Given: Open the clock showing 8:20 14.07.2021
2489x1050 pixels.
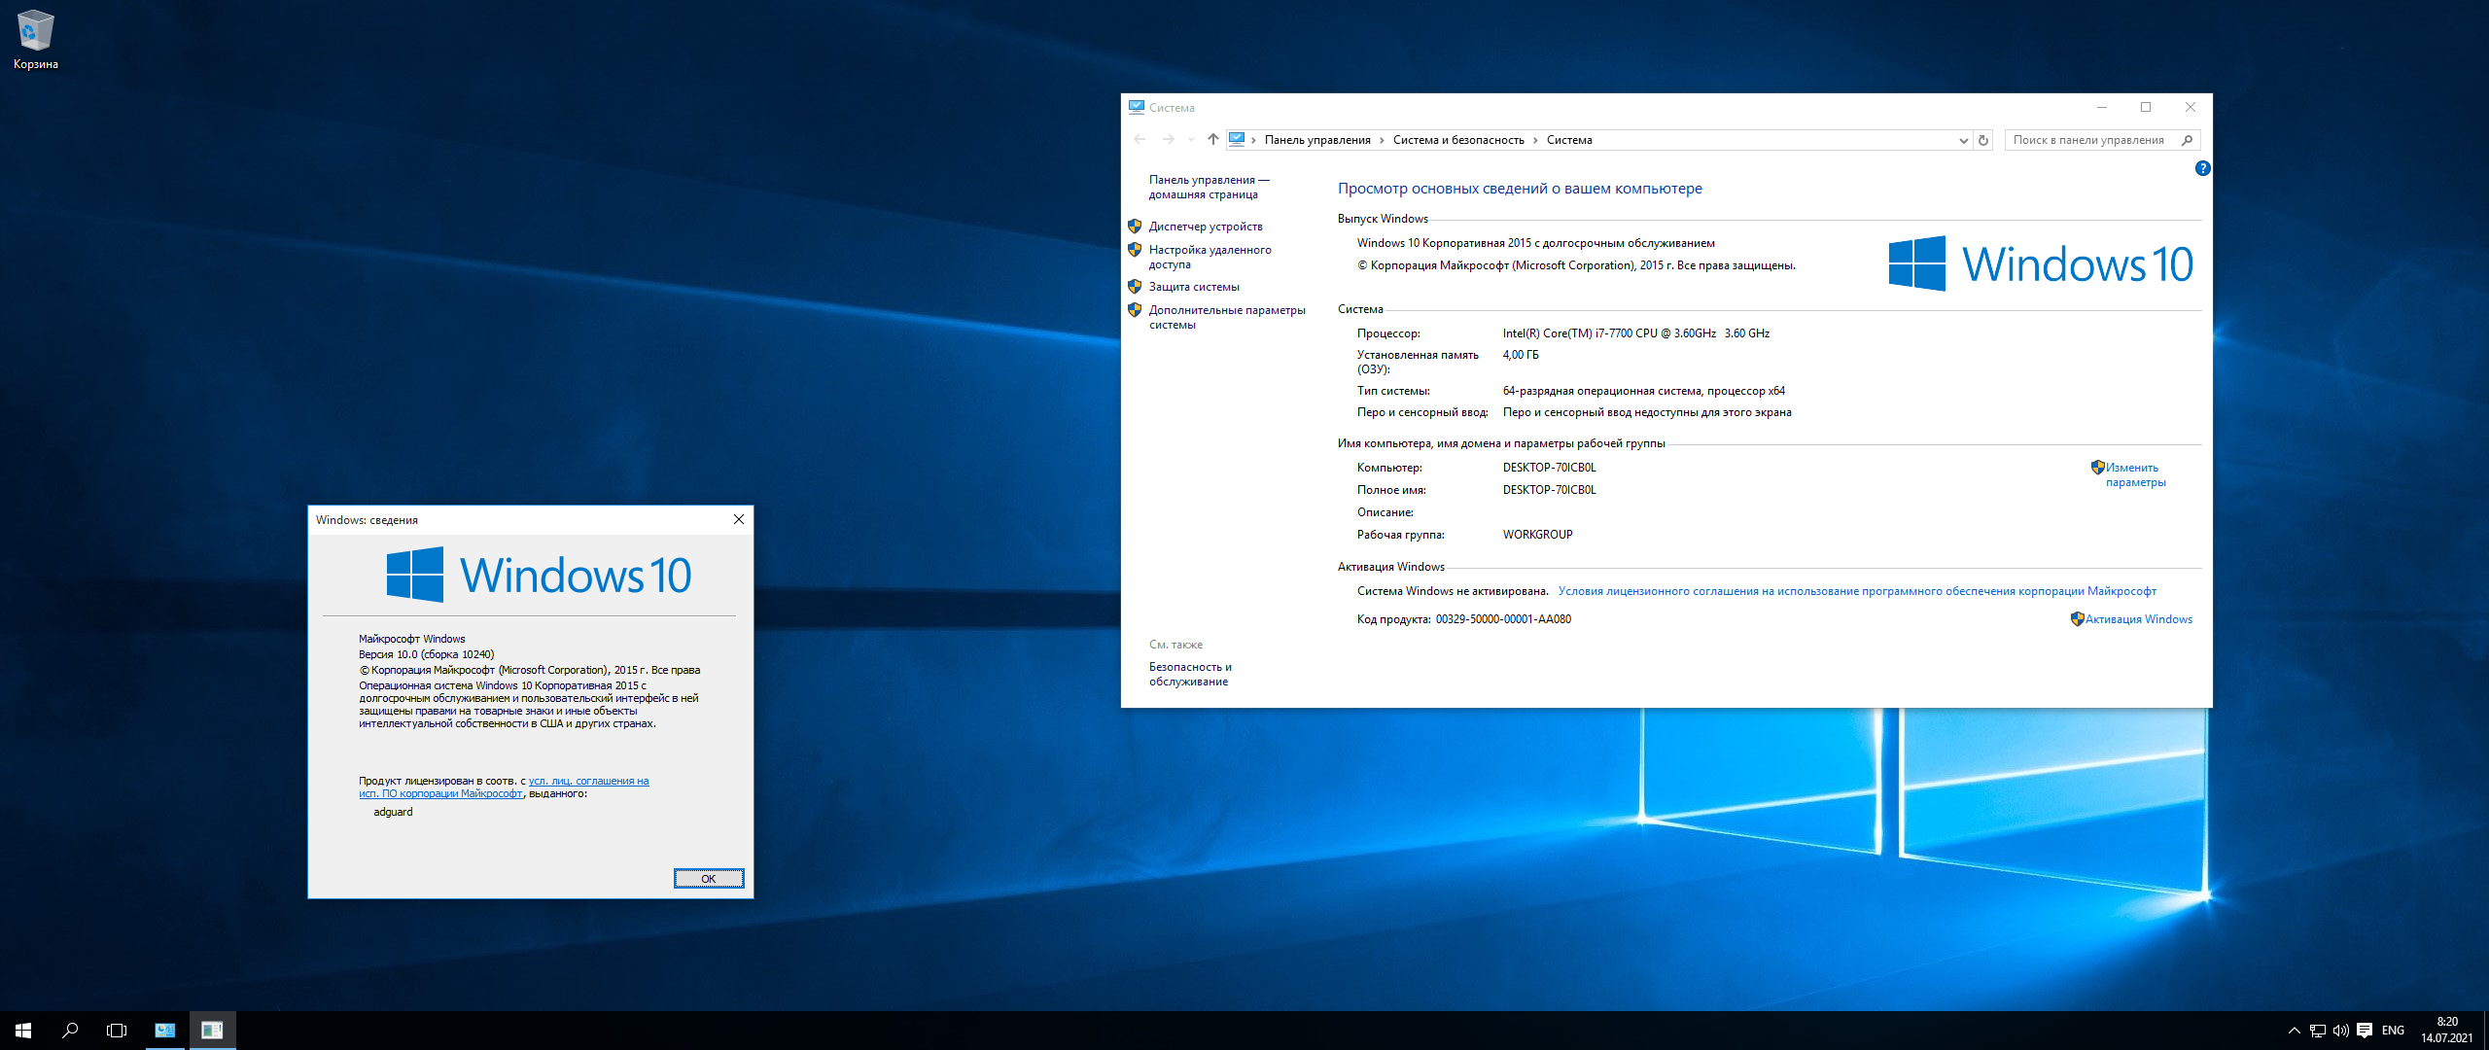Looking at the screenshot, I should click(2447, 1031).
